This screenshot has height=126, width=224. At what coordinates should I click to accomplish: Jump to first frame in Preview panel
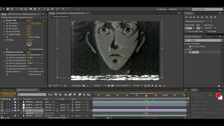(187, 17)
